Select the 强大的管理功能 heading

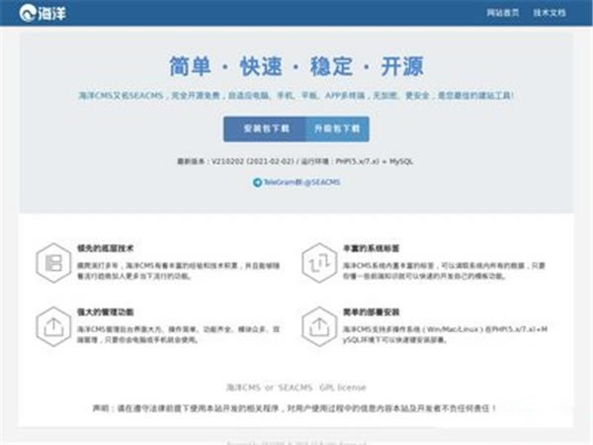105,312
